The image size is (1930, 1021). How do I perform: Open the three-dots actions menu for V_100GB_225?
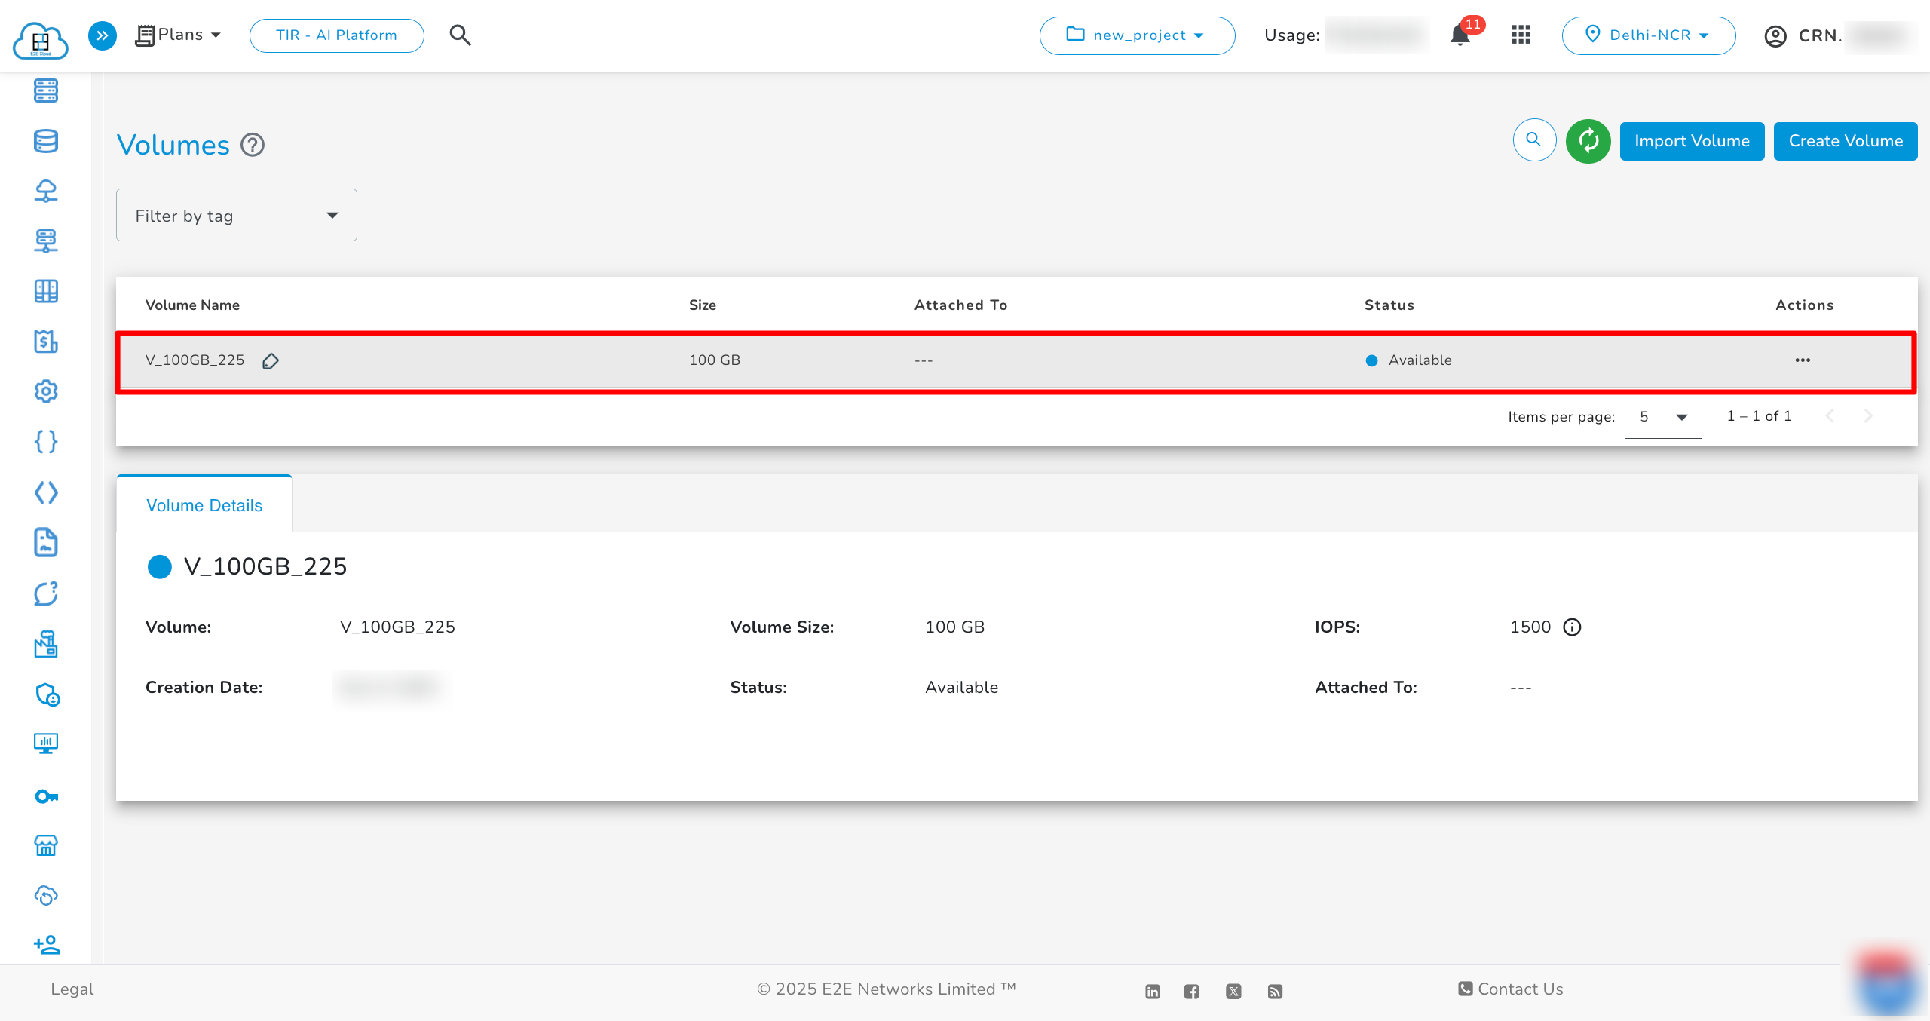[1803, 360]
